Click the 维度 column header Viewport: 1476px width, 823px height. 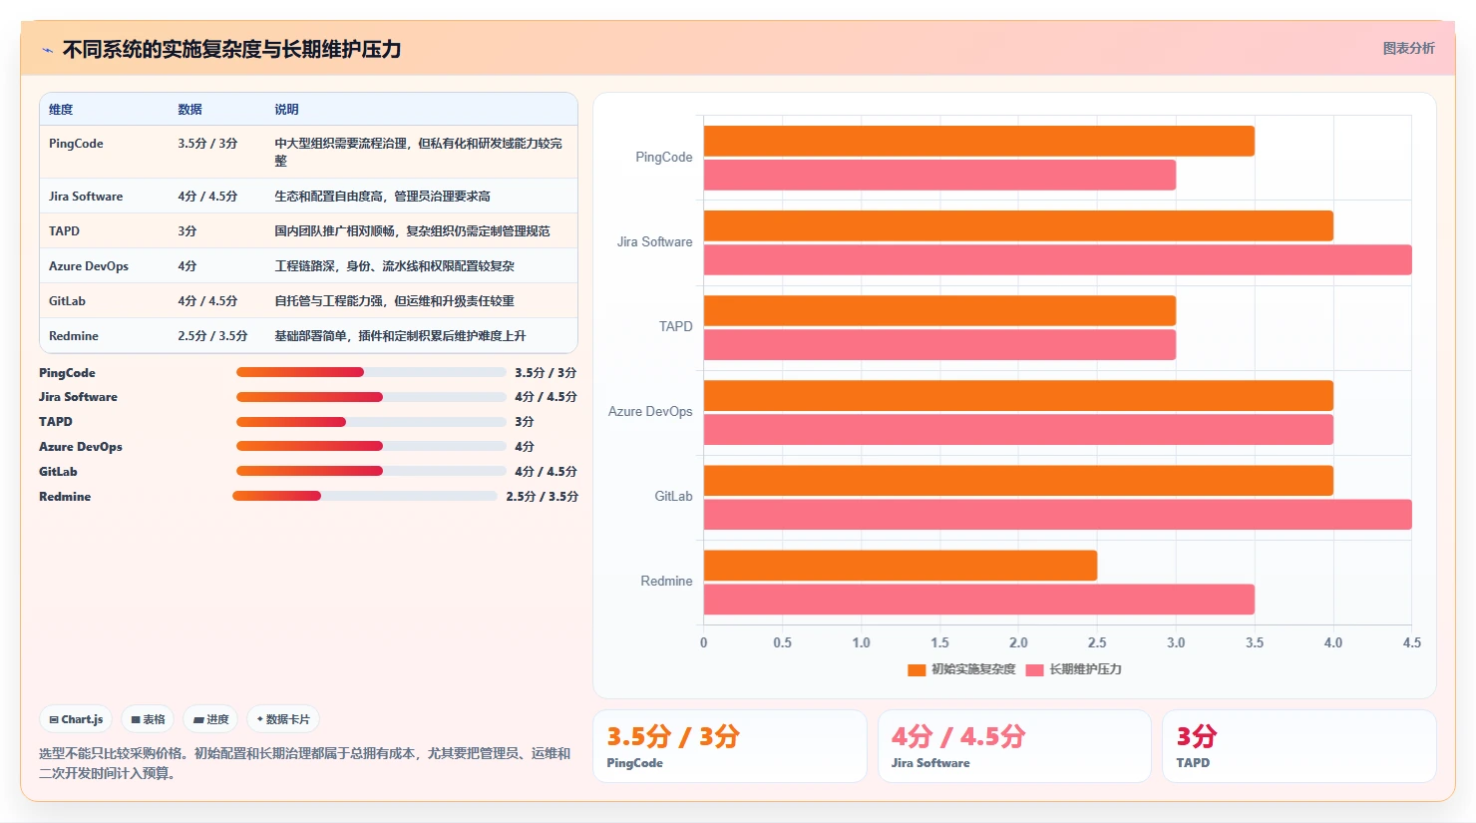(x=61, y=110)
